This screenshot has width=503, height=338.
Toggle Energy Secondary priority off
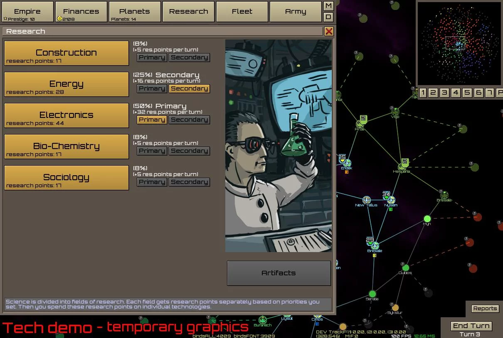click(x=189, y=88)
